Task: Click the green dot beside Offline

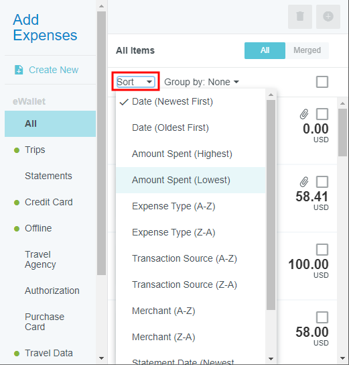Action: [17, 229]
